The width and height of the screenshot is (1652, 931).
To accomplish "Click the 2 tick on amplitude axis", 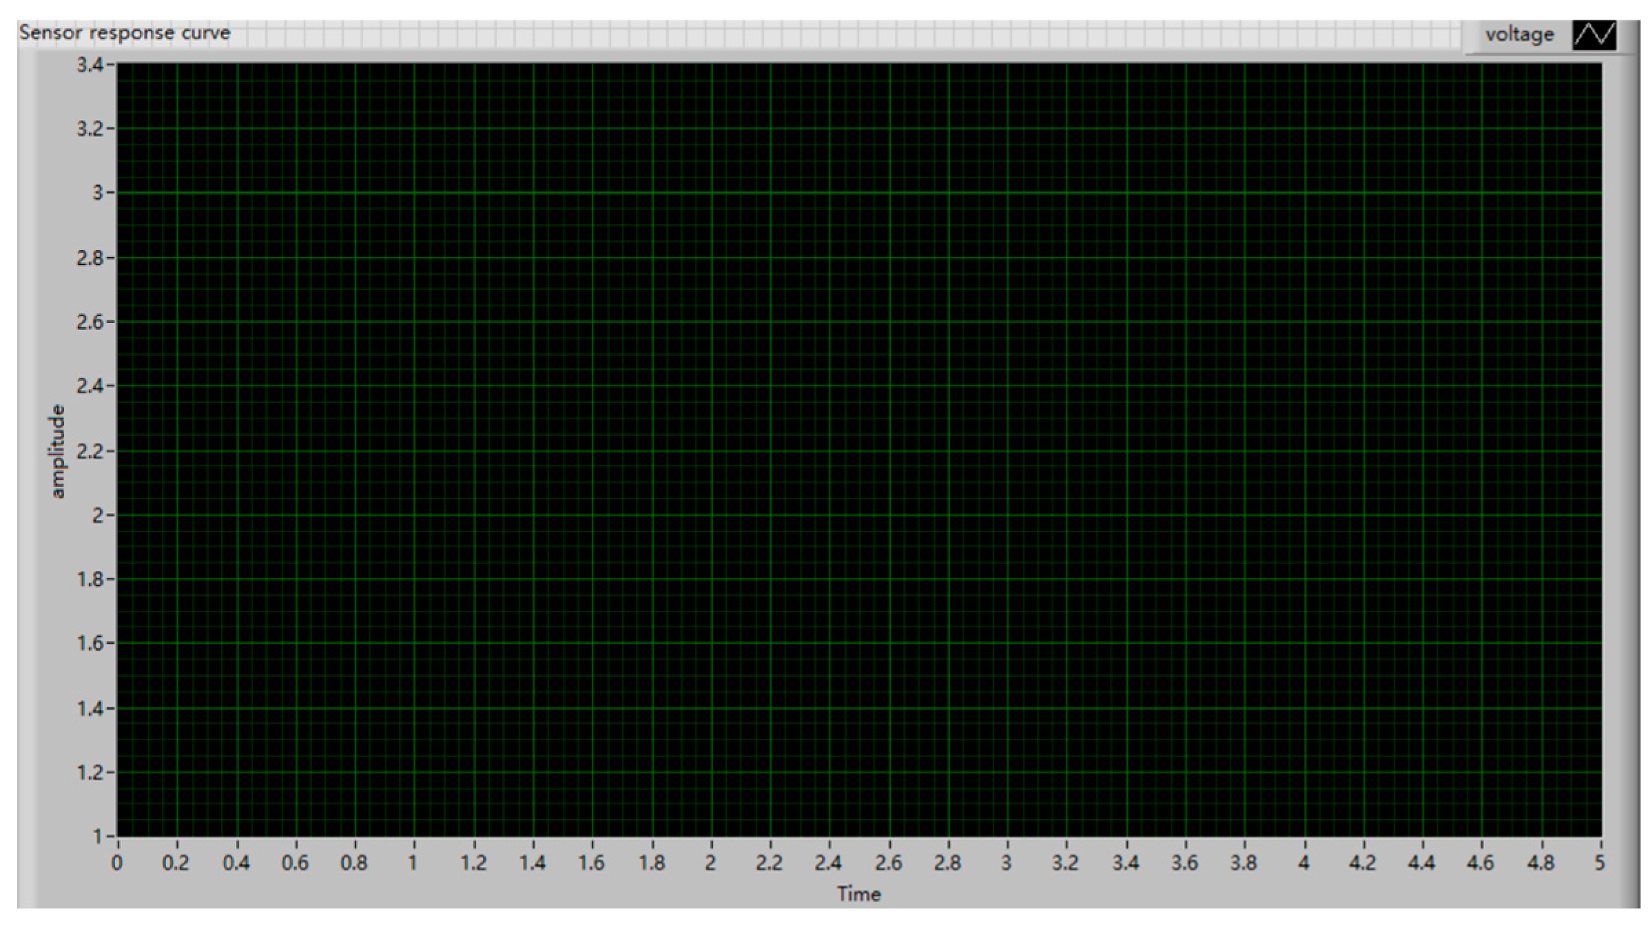I will pyautogui.click(x=99, y=515).
